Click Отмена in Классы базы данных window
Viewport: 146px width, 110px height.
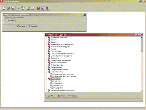pyautogui.click(x=62, y=96)
